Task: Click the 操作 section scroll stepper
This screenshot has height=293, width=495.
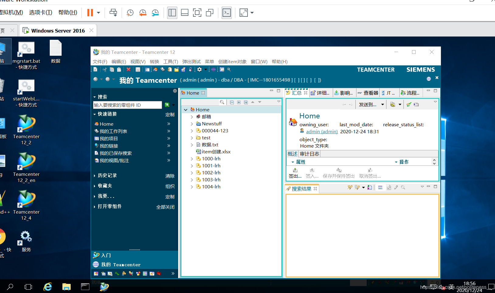Action: point(434,162)
